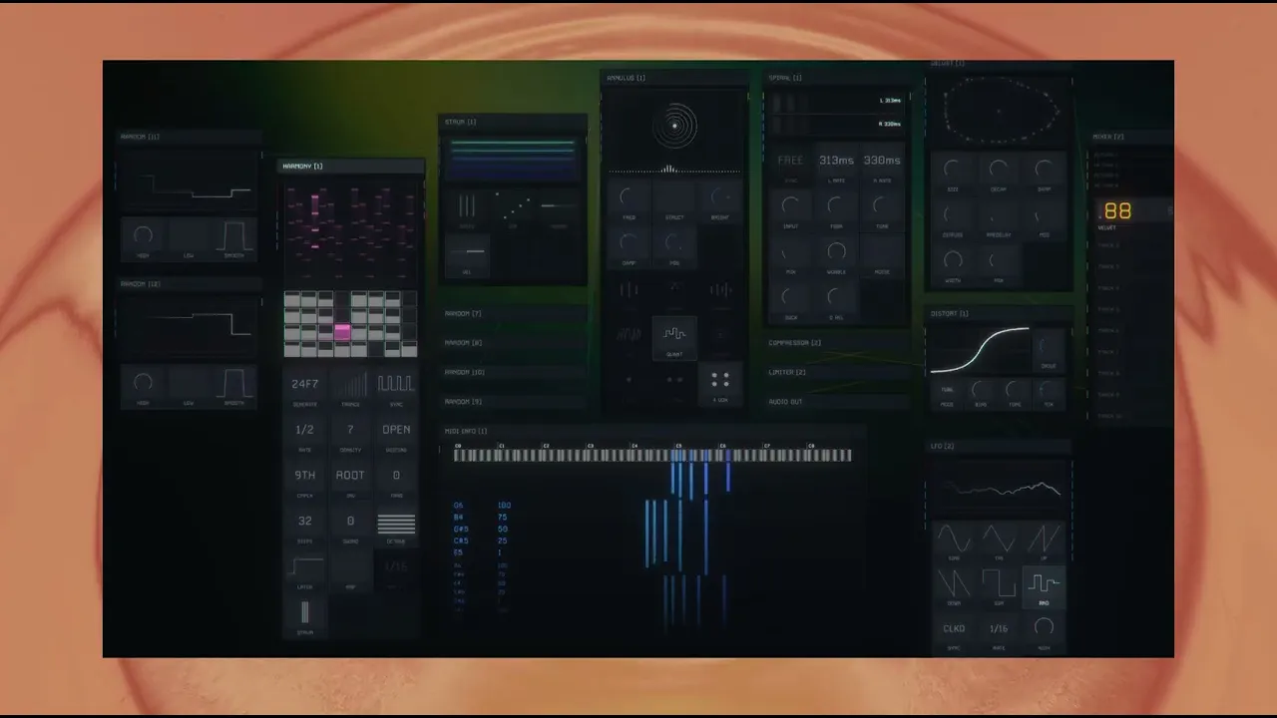This screenshot has height=718, width=1277.
Task: Click the vertical bars icon in Strum module
Action: pyautogui.click(x=467, y=206)
